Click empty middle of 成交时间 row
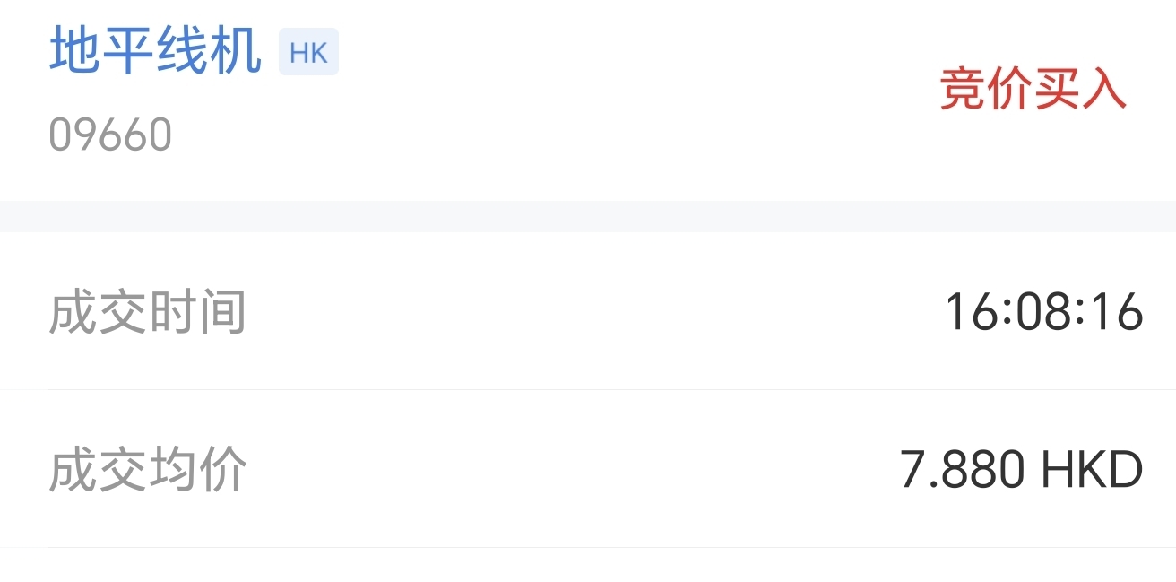1176x582 pixels. [592, 312]
